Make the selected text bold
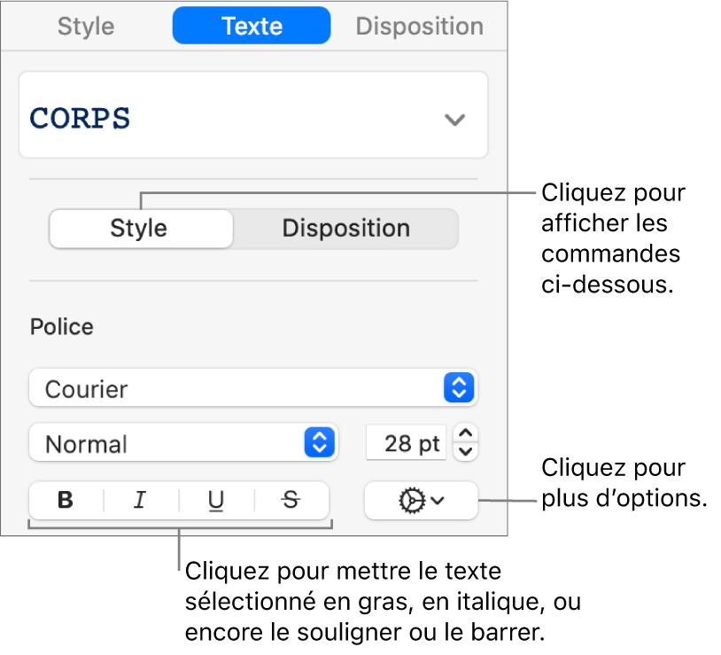This screenshot has height=655, width=721. (66, 501)
